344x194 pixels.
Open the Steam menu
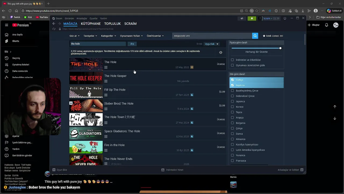(59, 18)
